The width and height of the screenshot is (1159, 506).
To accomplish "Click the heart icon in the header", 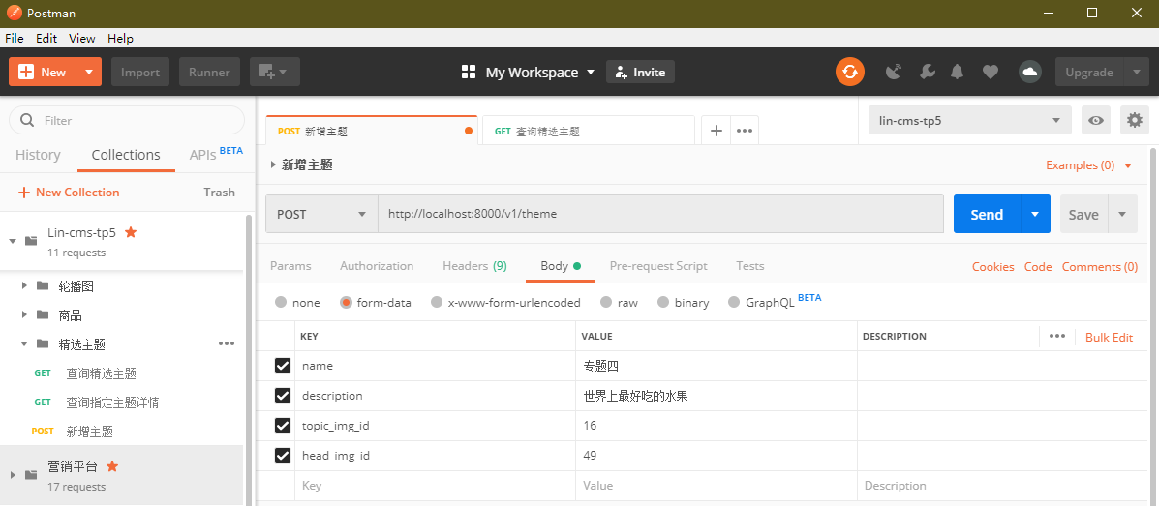I will click(x=991, y=72).
